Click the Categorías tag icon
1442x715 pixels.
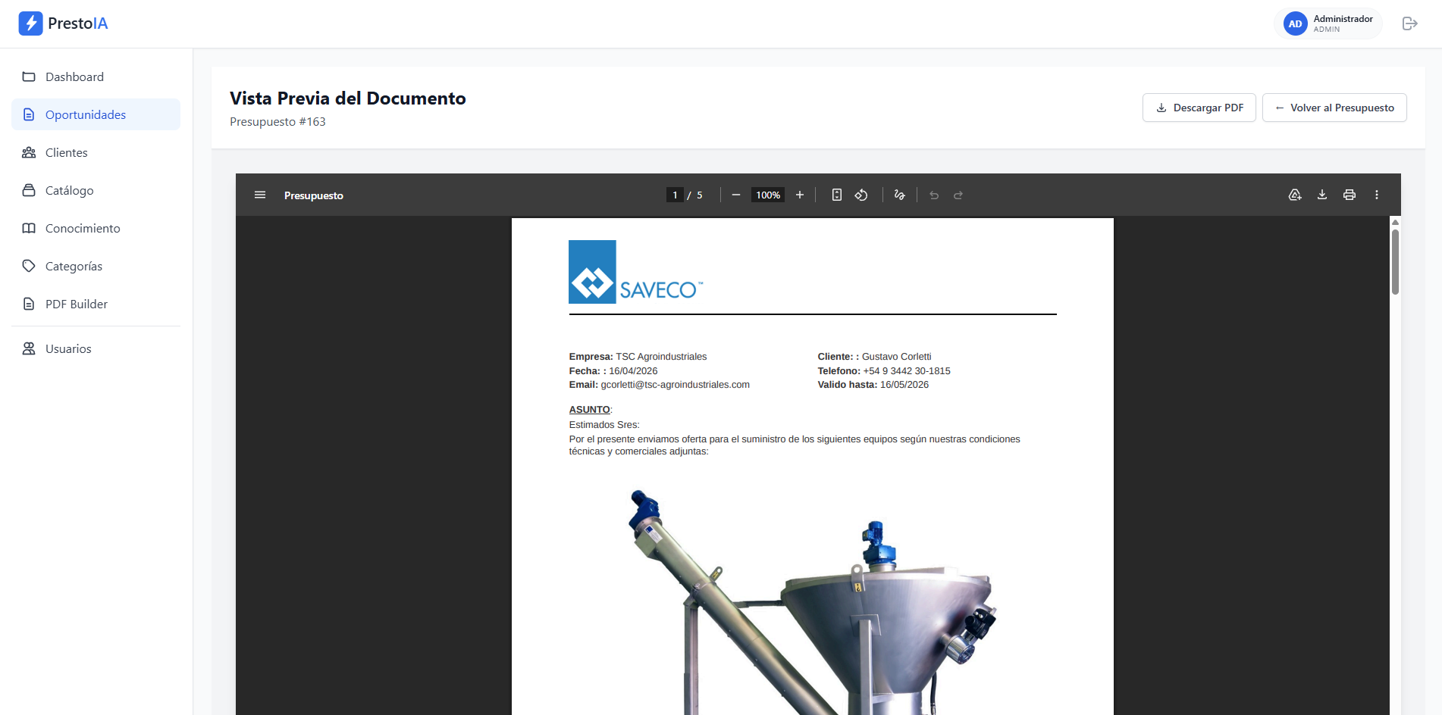(29, 266)
